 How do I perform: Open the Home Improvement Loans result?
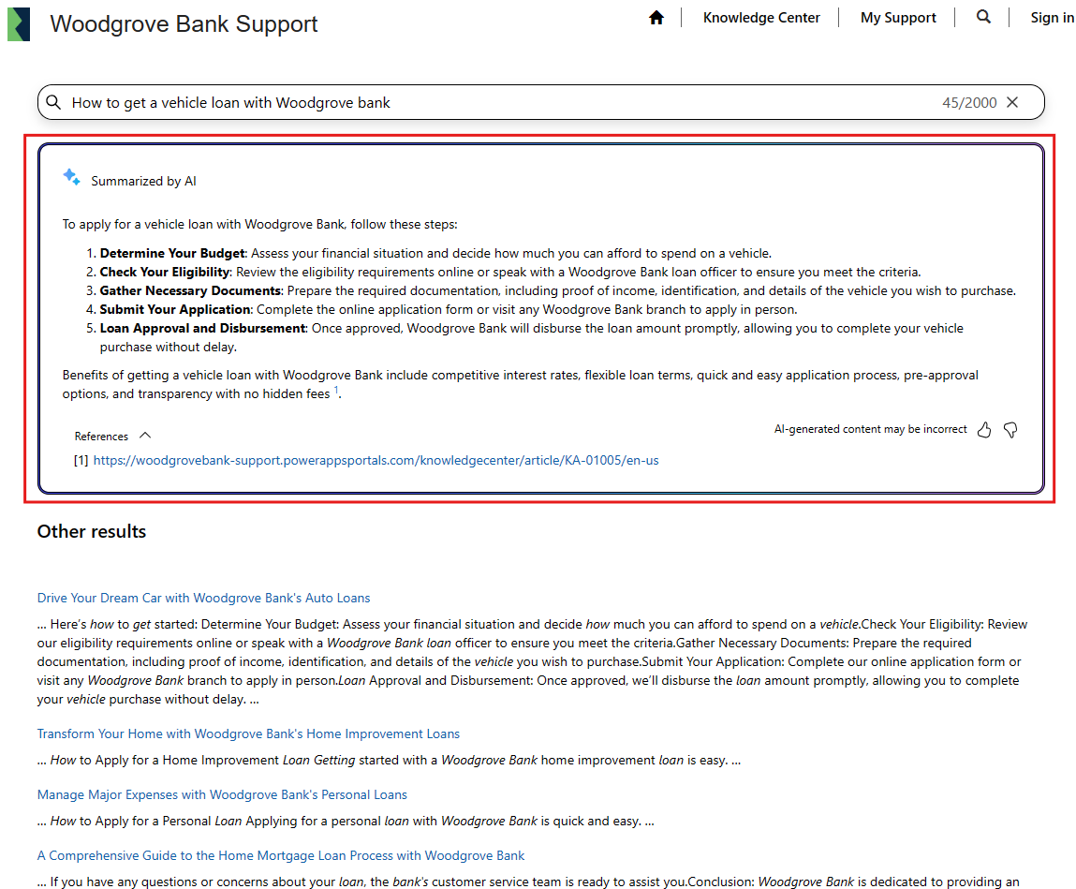(x=248, y=733)
